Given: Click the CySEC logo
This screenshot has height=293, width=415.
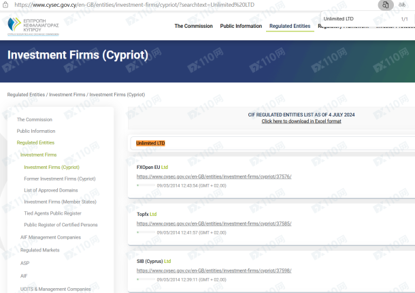Looking at the screenshot, I should [33, 27].
